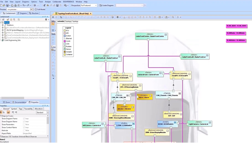Click the VLAN magenta legend swatch
The width and height of the screenshot is (252, 143).
click(65, 41)
